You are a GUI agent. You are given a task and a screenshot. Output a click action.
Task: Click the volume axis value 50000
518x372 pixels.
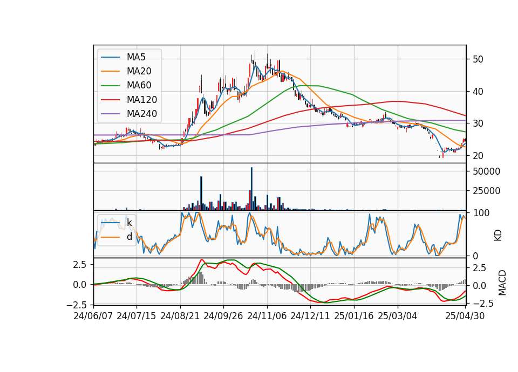click(486, 171)
